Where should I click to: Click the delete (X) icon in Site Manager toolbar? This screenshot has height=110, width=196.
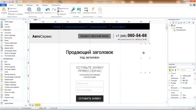click(189, 22)
